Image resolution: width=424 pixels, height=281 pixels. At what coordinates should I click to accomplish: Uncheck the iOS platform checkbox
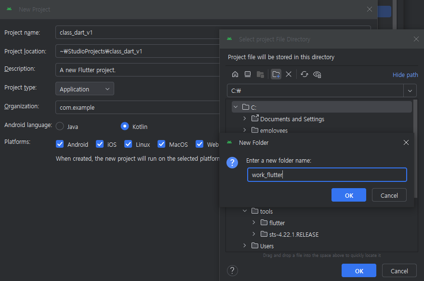[x=100, y=144]
